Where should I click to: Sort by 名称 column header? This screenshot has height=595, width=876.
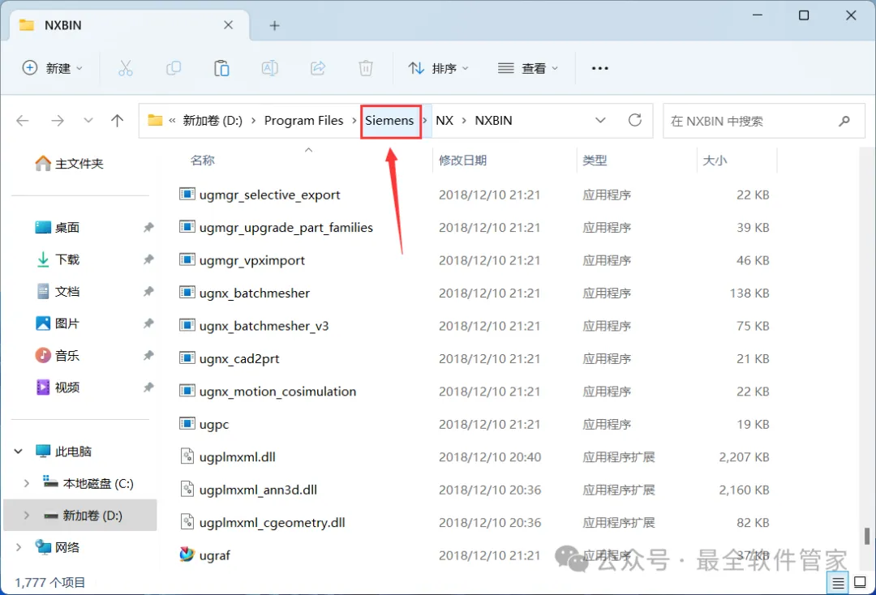(x=202, y=161)
